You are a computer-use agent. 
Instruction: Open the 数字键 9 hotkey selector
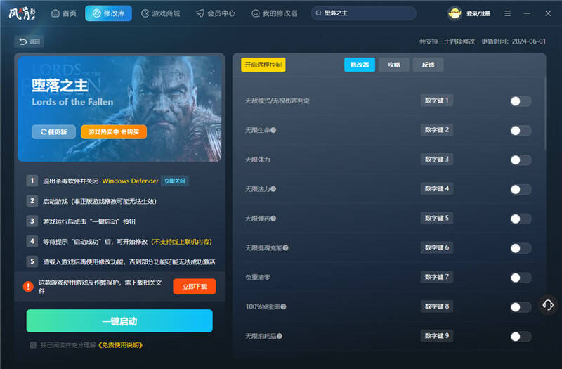(437, 336)
